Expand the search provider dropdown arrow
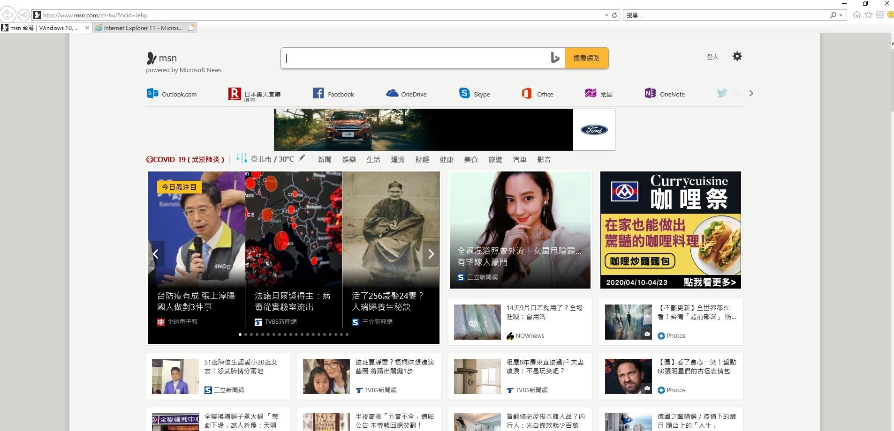This screenshot has width=894, height=431. [841, 15]
